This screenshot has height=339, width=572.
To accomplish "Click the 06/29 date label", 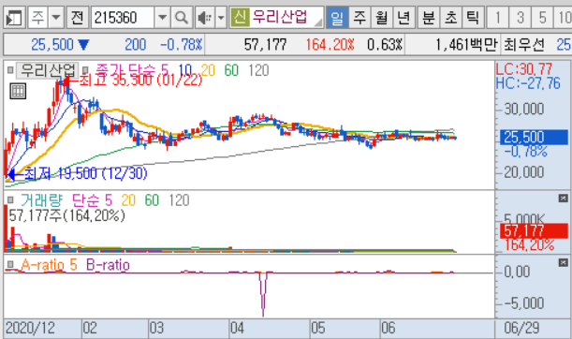I will tap(521, 328).
